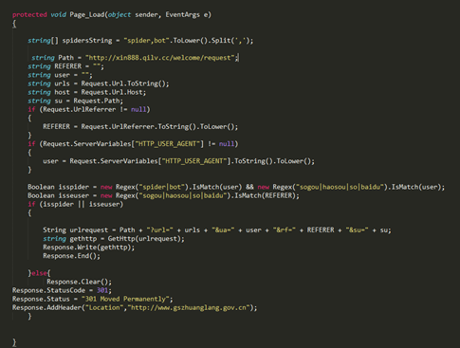Click the GetHttp(urlrequest) call

click(144, 239)
